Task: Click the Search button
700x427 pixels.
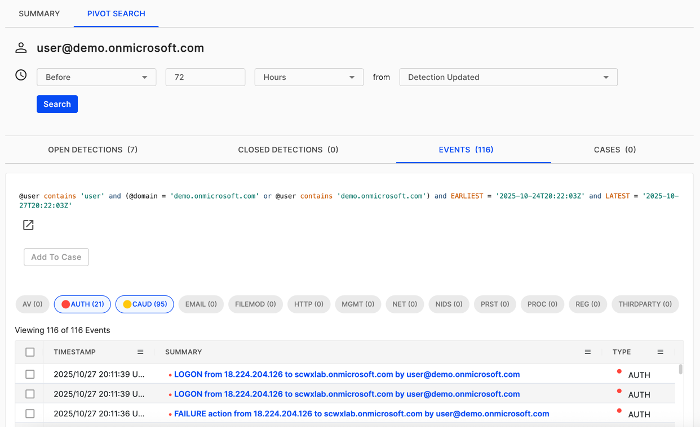Action: click(x=57, y=104)
